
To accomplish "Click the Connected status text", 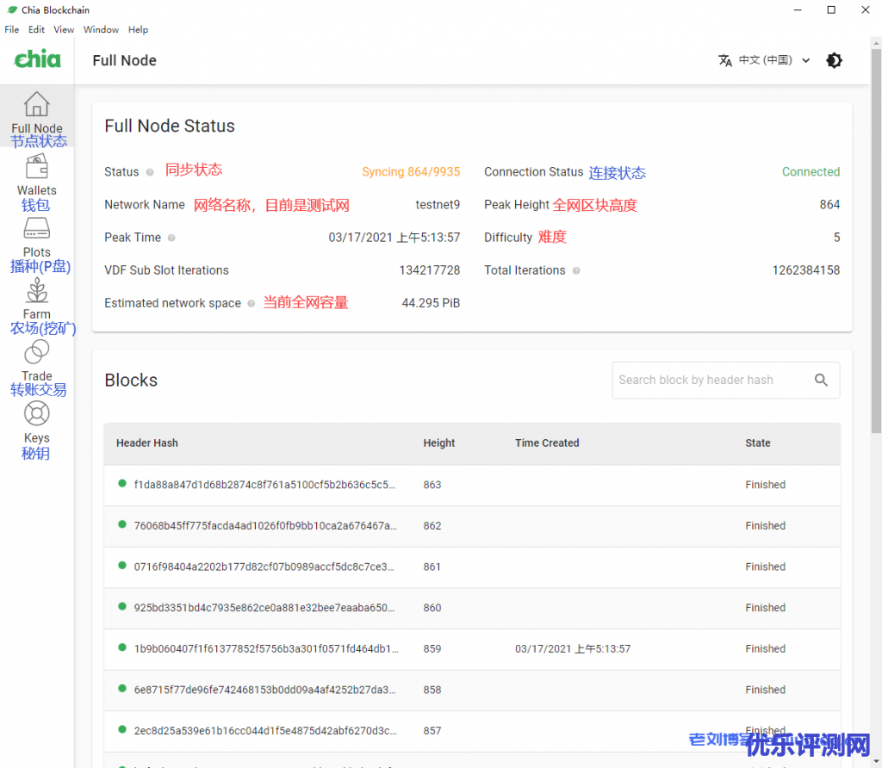I will 811,172.
